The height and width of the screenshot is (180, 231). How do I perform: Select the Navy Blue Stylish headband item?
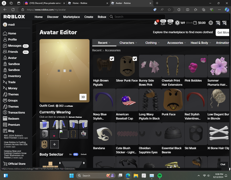point(104,100)
